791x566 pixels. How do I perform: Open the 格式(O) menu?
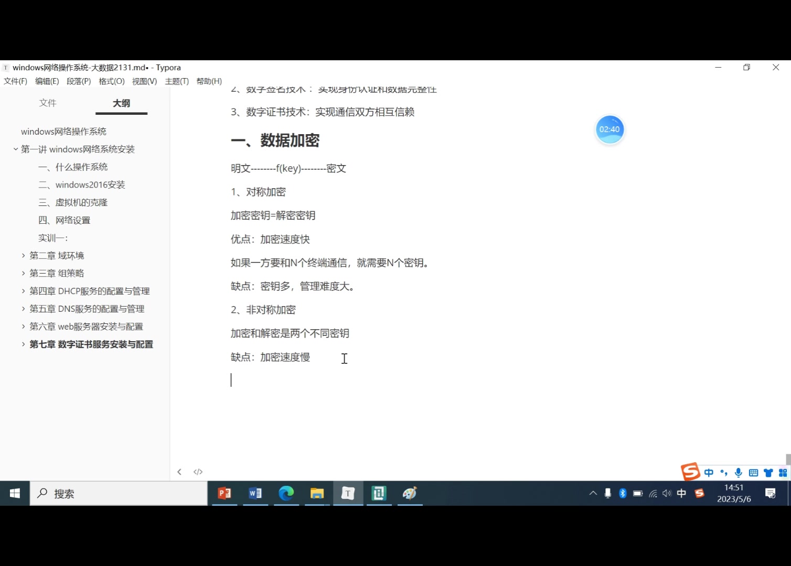[x=112, y=81]
